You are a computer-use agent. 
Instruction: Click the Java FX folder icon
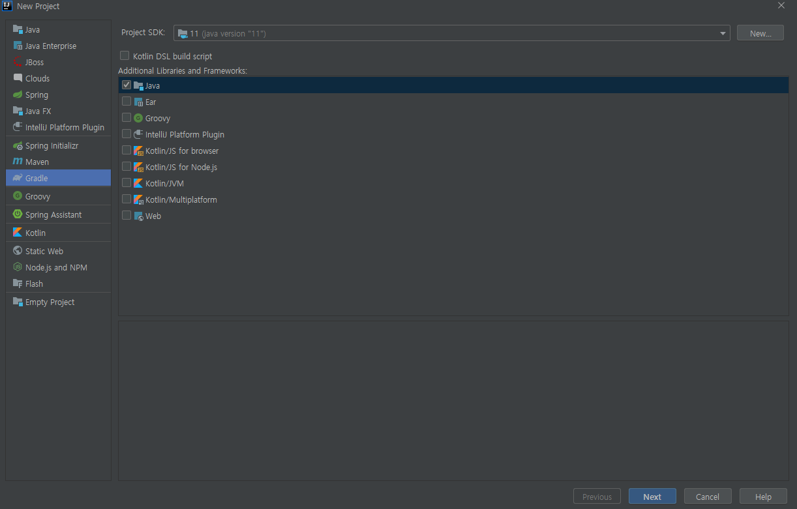coord(18,111)
